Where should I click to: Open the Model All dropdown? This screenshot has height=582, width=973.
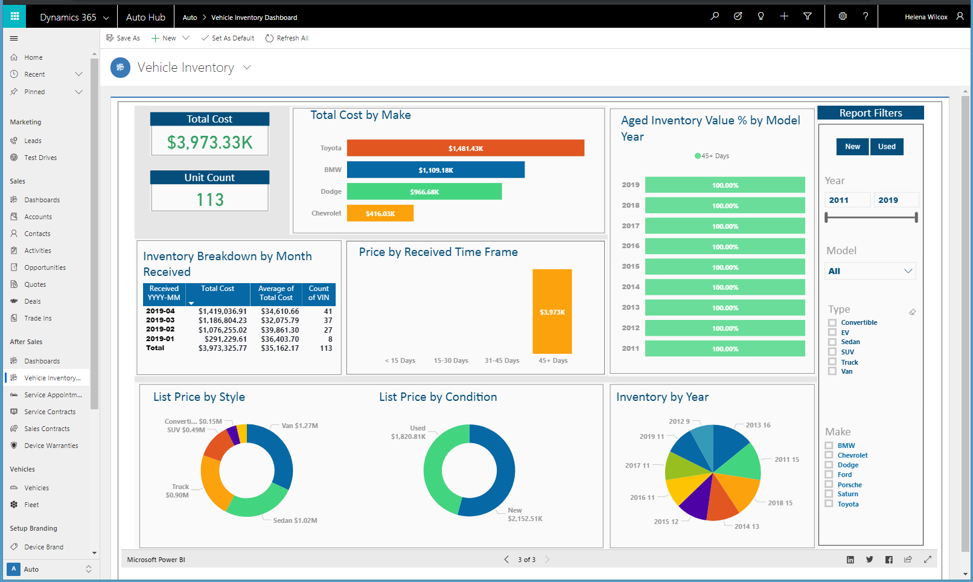click(870, 271)
